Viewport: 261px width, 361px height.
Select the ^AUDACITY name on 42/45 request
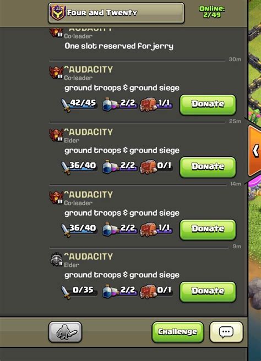point(88,69)
